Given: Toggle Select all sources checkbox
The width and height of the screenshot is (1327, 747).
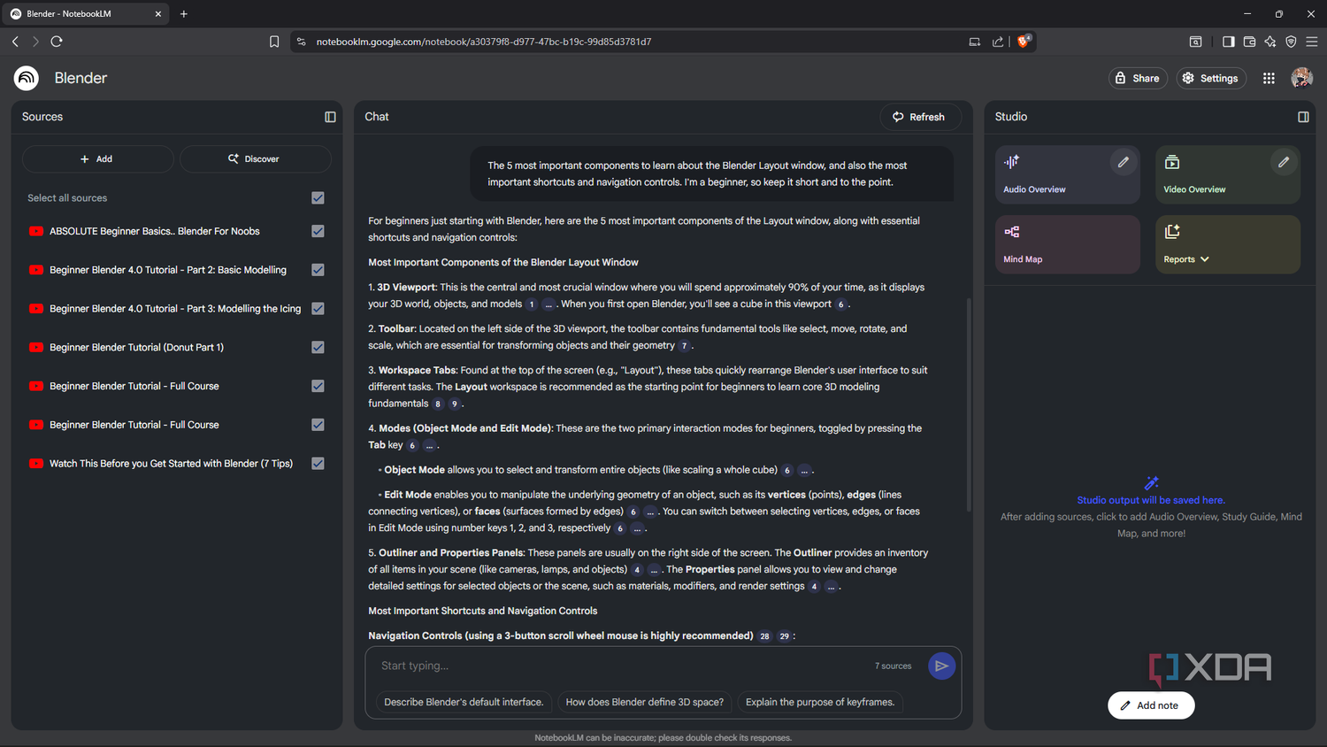Looking at the screenshot, I should coord(318,198).
